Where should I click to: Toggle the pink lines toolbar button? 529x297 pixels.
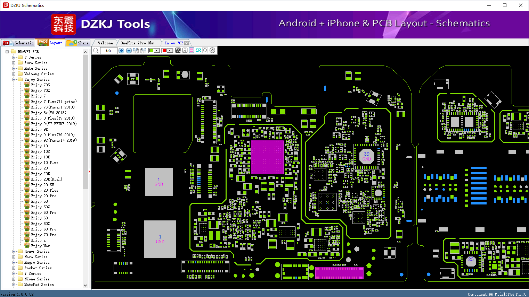pos(192,51)
